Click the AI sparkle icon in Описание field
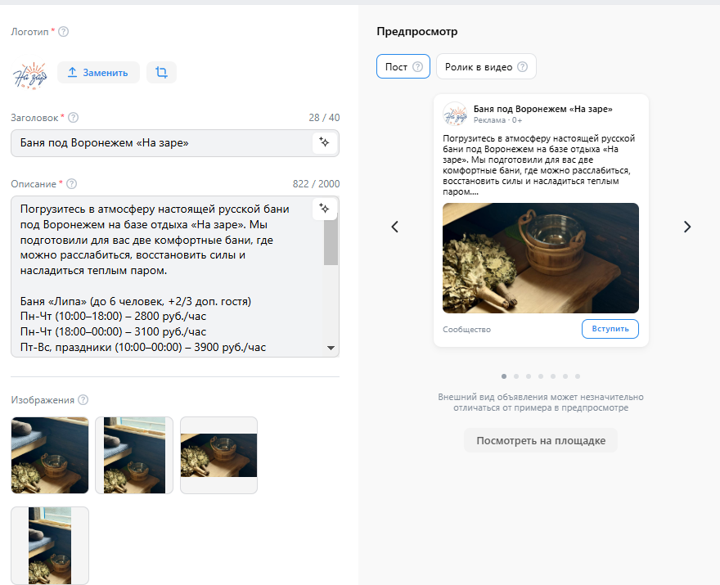The width and height of the screenshot is (720, 585). coord(324,209)
